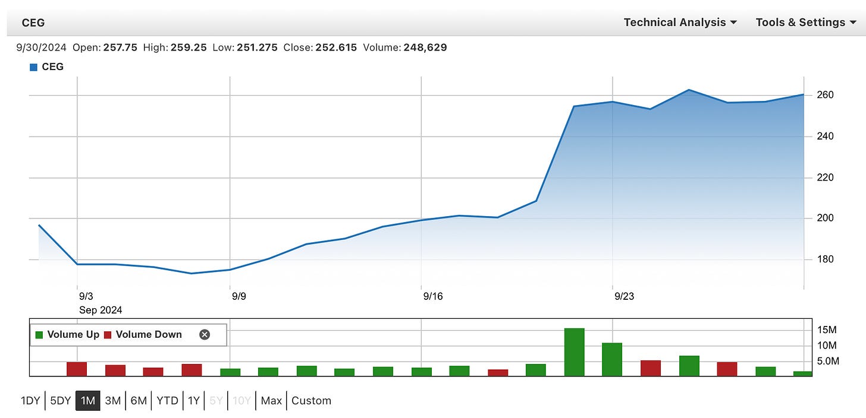This screenshot has height=418, width=866.
Task: Select the Max time range
Action: [x=271, y=401]
